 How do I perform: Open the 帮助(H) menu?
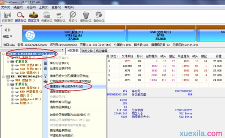pos(69,7)
